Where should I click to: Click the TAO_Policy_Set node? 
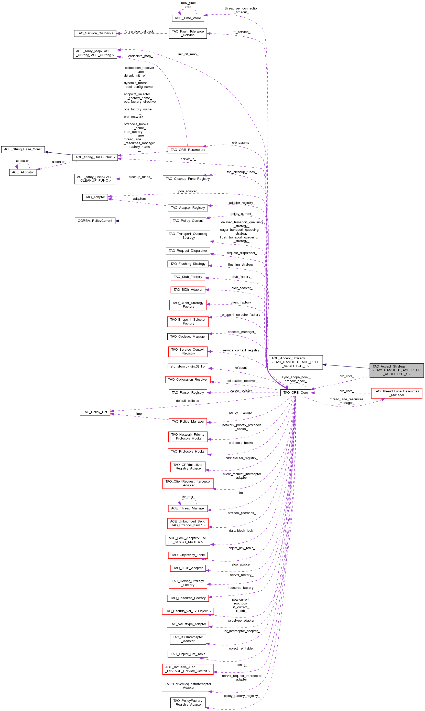(x=95, y=412)
